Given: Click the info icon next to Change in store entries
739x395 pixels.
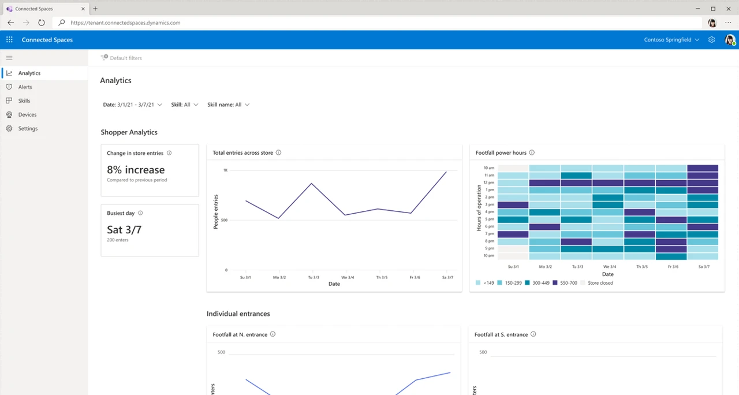Looking at the screenshot, I should pyautogui.click(x=169, y=153).
